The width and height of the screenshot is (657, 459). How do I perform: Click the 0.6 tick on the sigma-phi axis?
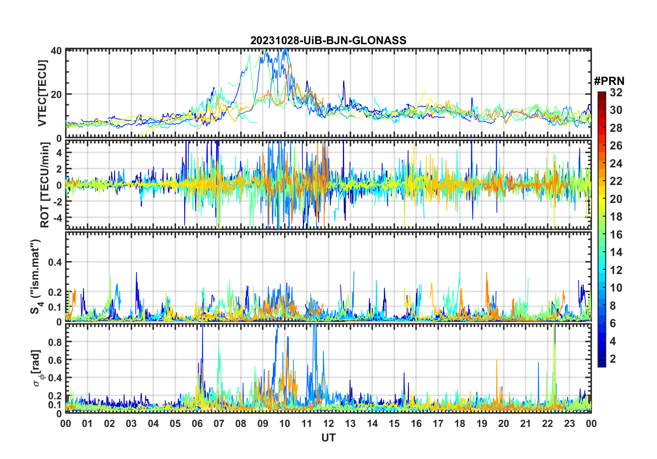point(55,360)
